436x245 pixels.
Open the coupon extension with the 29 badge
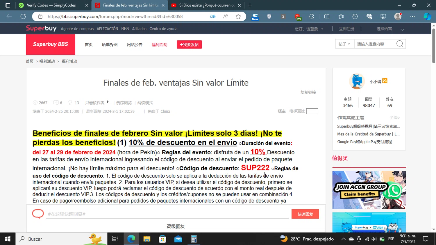tap(297, 17)
